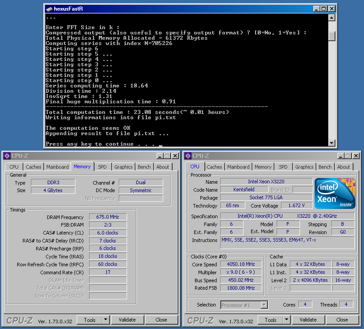Click the right CPU-Z window title icon
364x329 pixels.
[188, 156]
